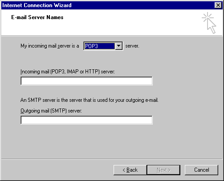This screenshot has height=181, width=224.
Task: Click the SMTP server description sentence
Action: 90,100
